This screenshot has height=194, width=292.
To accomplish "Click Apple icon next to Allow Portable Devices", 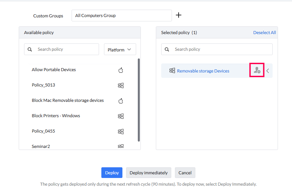I will pos(121,70).
